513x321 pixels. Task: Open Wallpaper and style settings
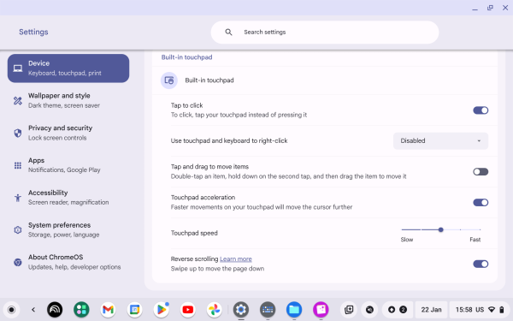[68, 100]
